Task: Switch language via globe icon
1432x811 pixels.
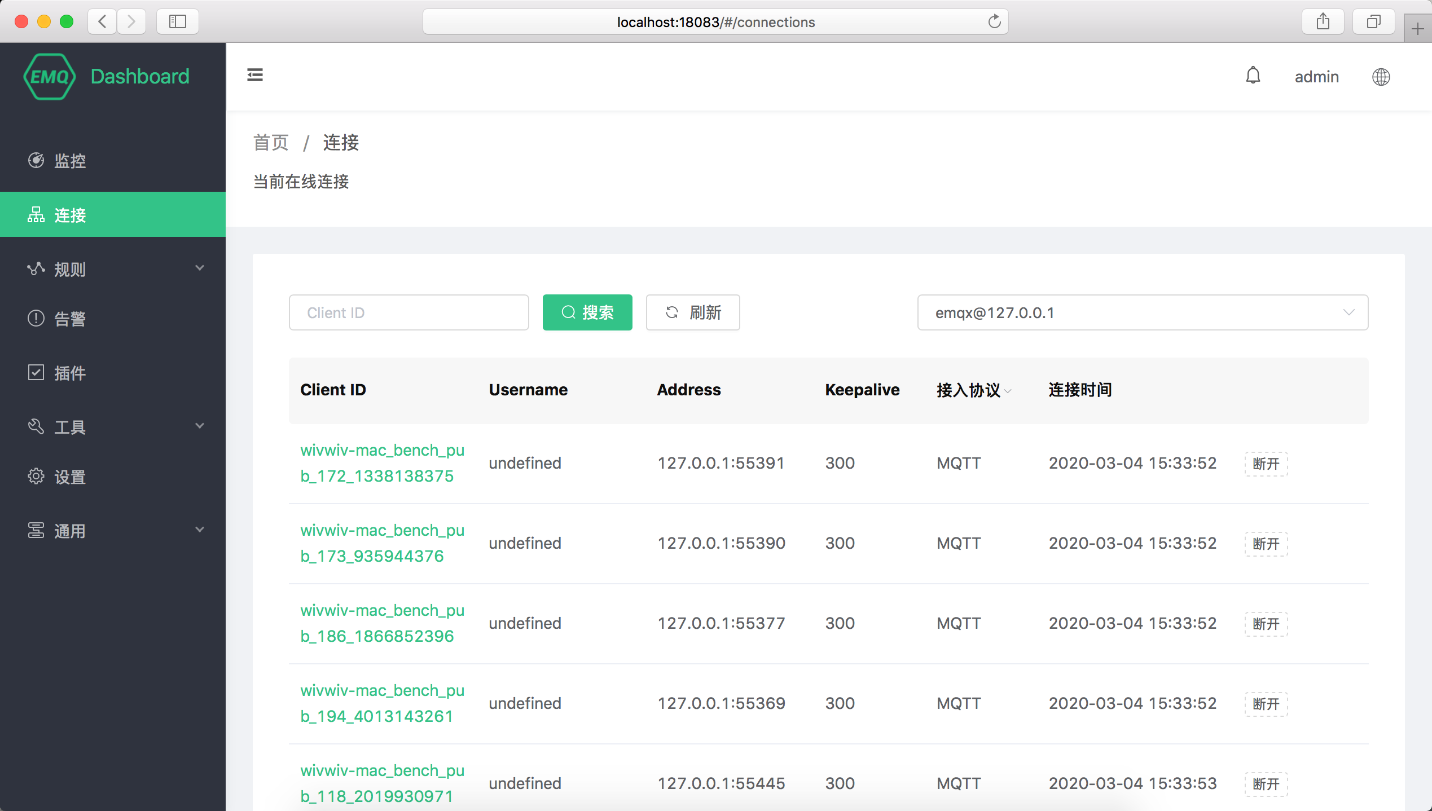Action: pyautogui.click(x=1381, y=77)
